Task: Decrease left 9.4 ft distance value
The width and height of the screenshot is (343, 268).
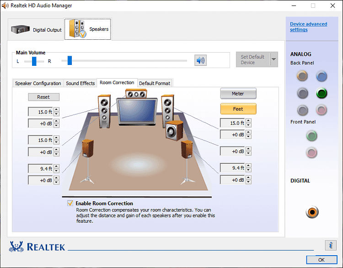Action: (56, 171)
